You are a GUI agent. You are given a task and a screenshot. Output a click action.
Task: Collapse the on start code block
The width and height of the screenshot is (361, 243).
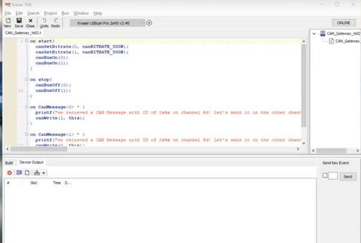[26, 41]
